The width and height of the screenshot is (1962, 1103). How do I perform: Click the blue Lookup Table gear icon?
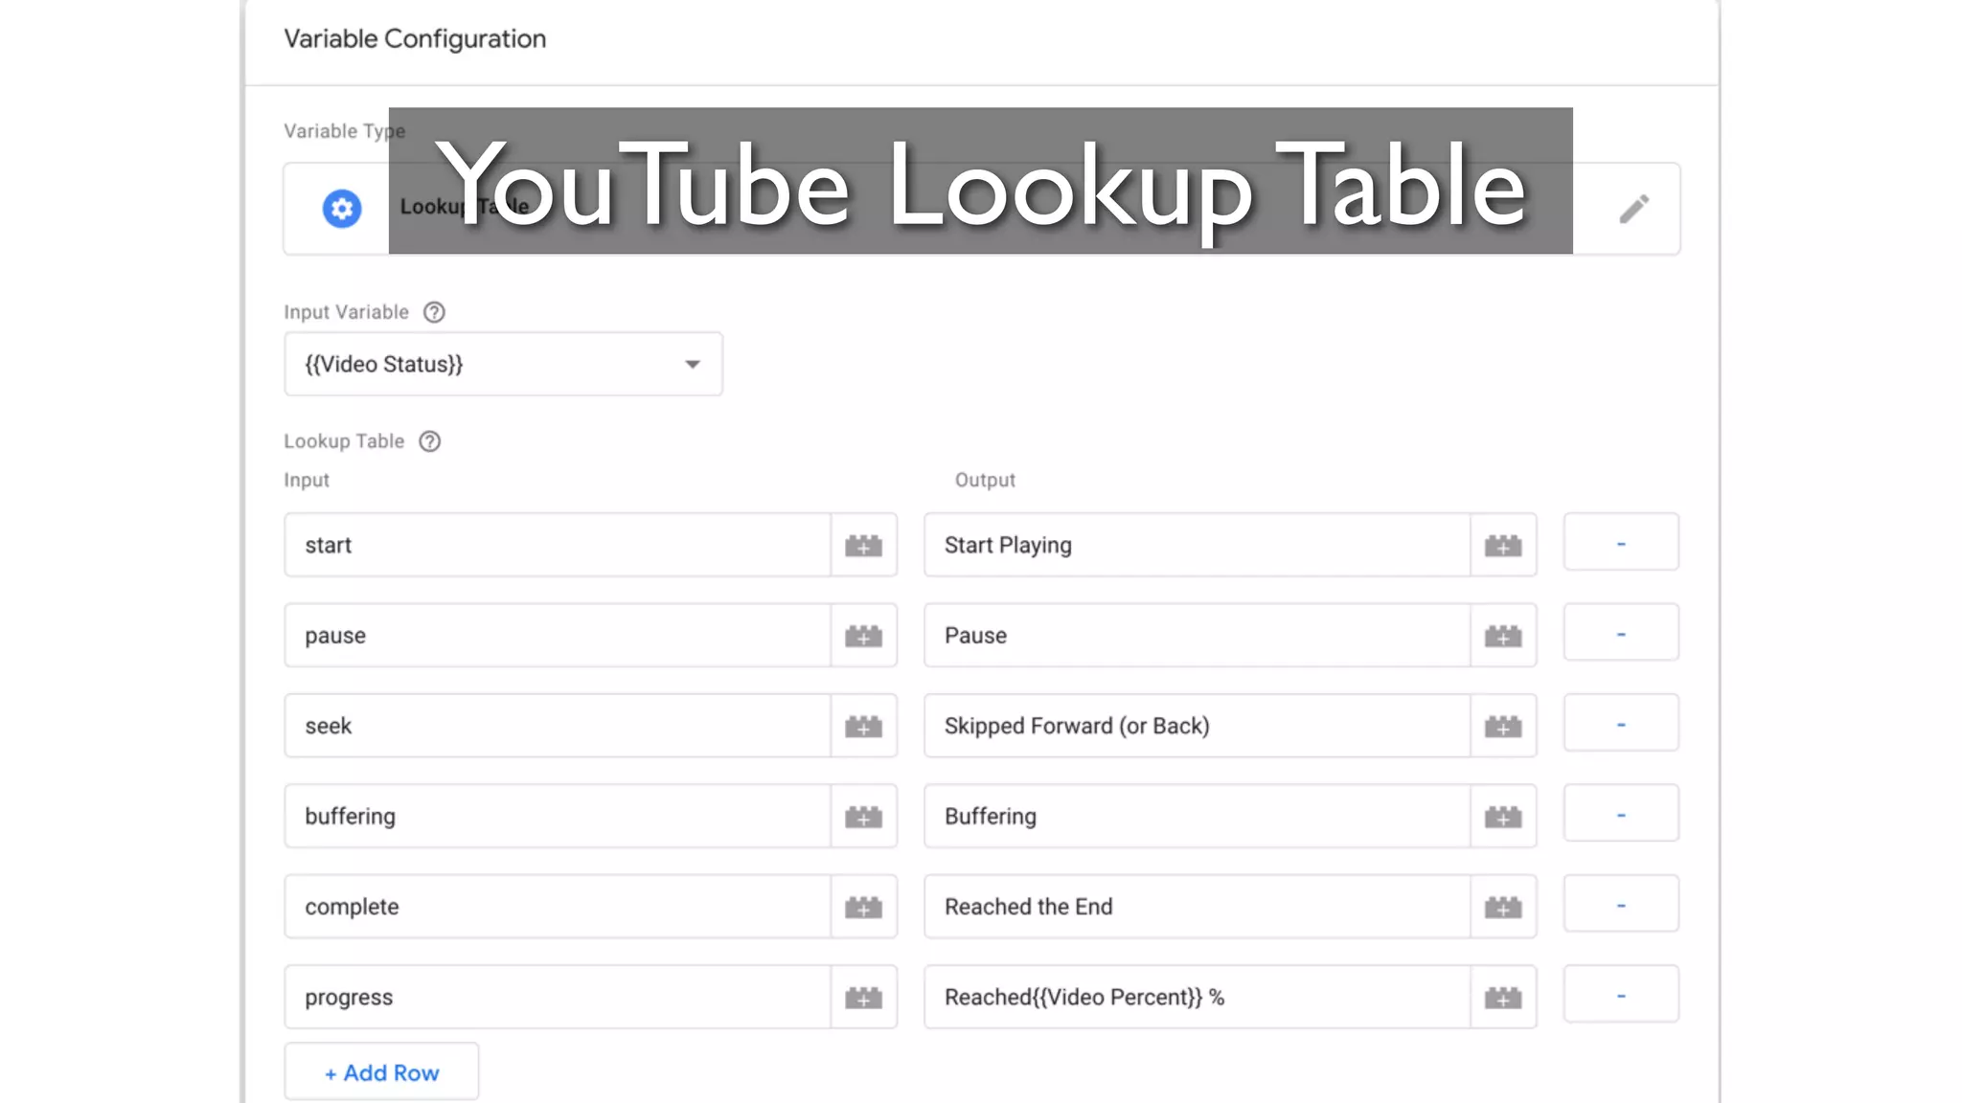coord(342,209)
